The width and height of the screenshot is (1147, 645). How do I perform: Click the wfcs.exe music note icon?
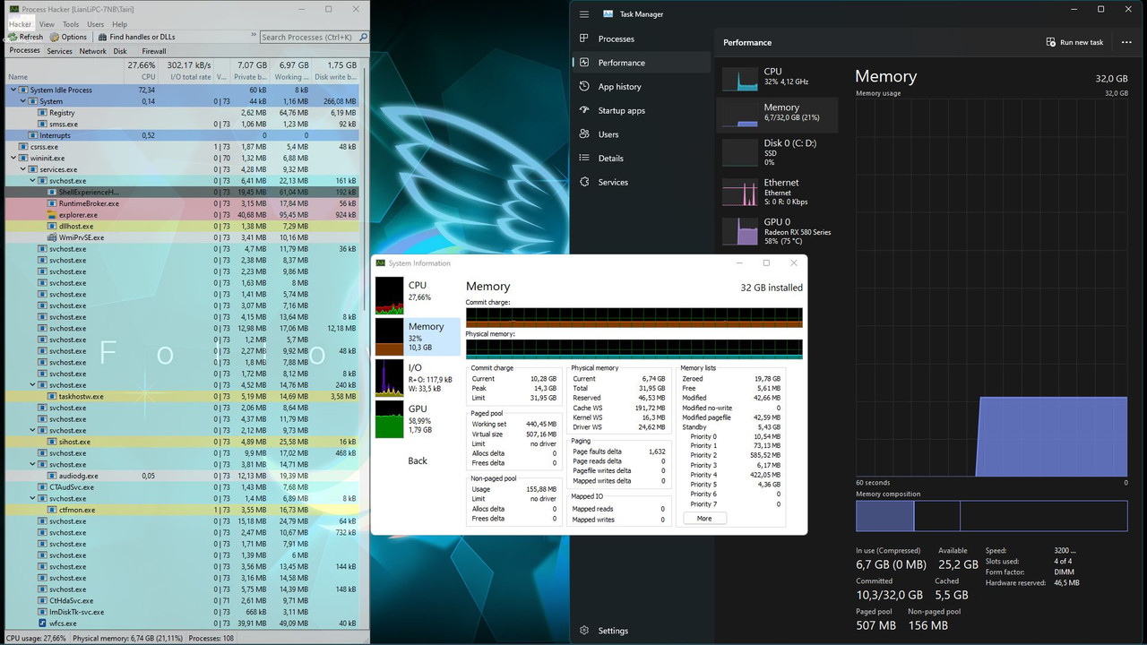pyautogui.click(x=42, y=623)
